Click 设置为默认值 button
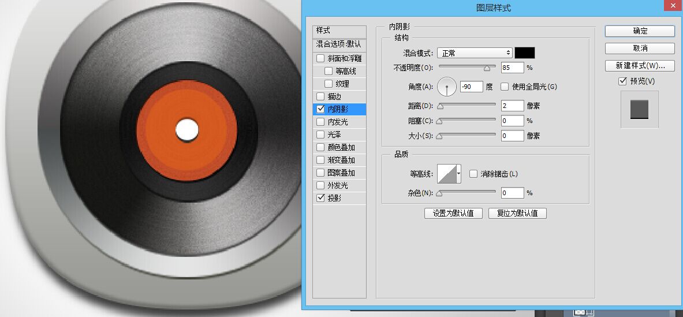Viewport: 683px width, 317px height. coord(453,213)
